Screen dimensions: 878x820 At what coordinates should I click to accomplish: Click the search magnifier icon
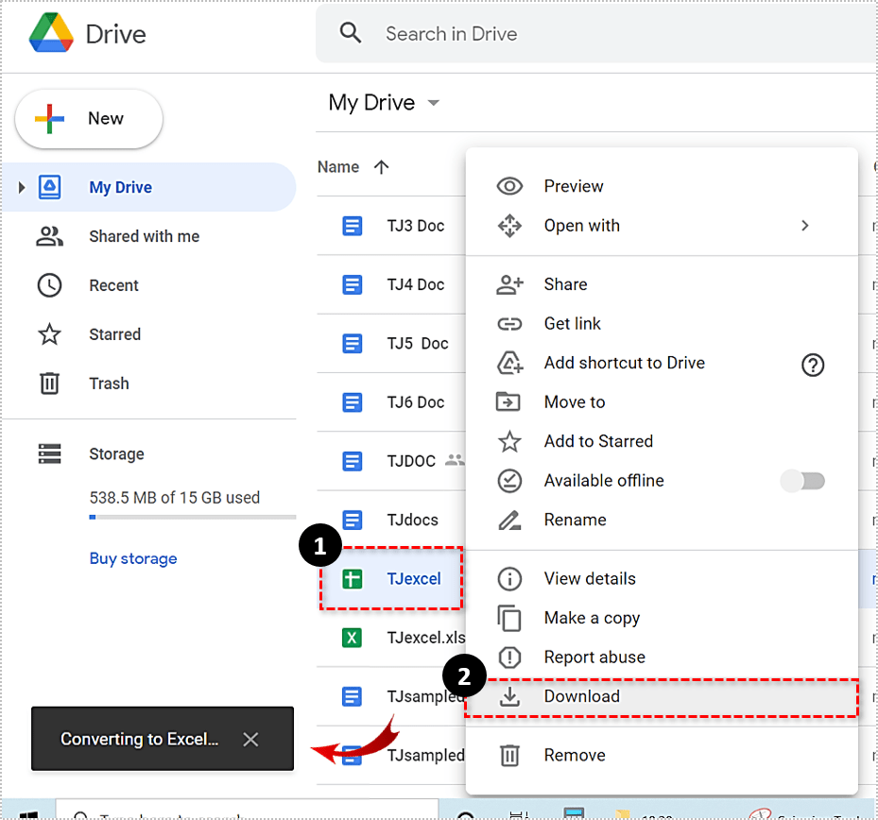pyautogui.click(x=351, y=34)
